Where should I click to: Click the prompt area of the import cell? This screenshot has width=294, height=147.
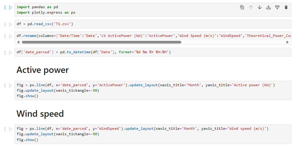9,7
